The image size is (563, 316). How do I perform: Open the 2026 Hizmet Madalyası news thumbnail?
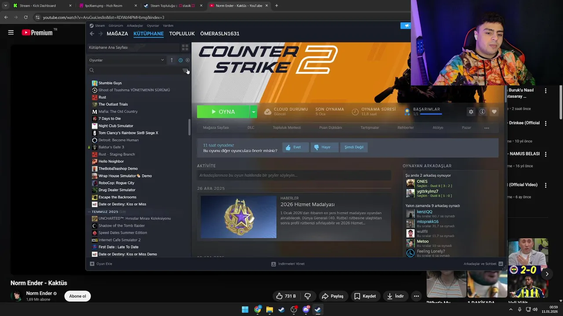tap(238, 217)
